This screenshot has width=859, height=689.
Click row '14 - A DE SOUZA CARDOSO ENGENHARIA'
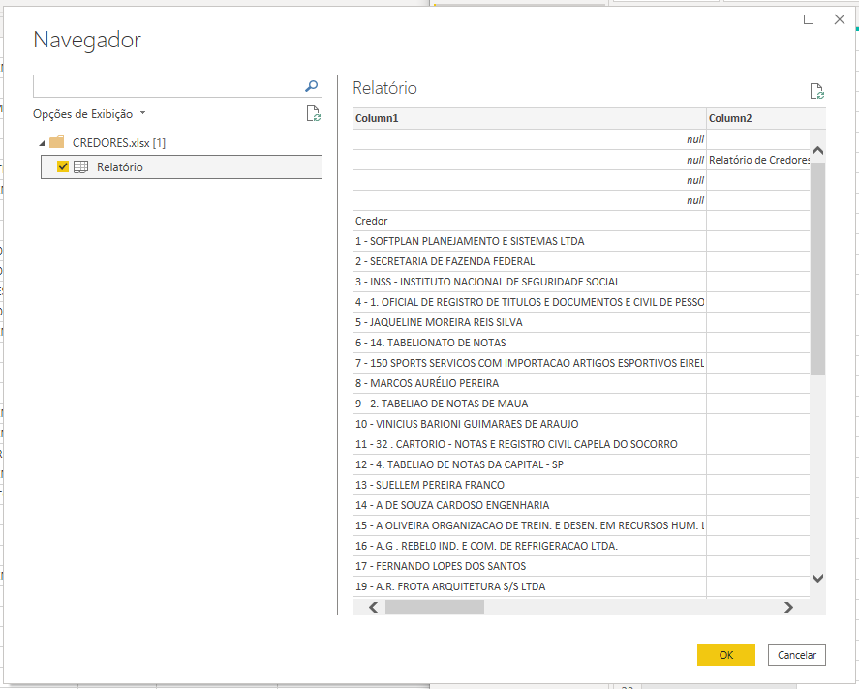[530, 505]
